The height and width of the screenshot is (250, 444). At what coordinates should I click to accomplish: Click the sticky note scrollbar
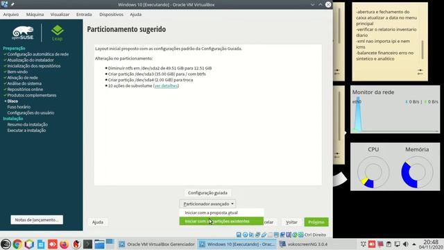tap(422, 50)
